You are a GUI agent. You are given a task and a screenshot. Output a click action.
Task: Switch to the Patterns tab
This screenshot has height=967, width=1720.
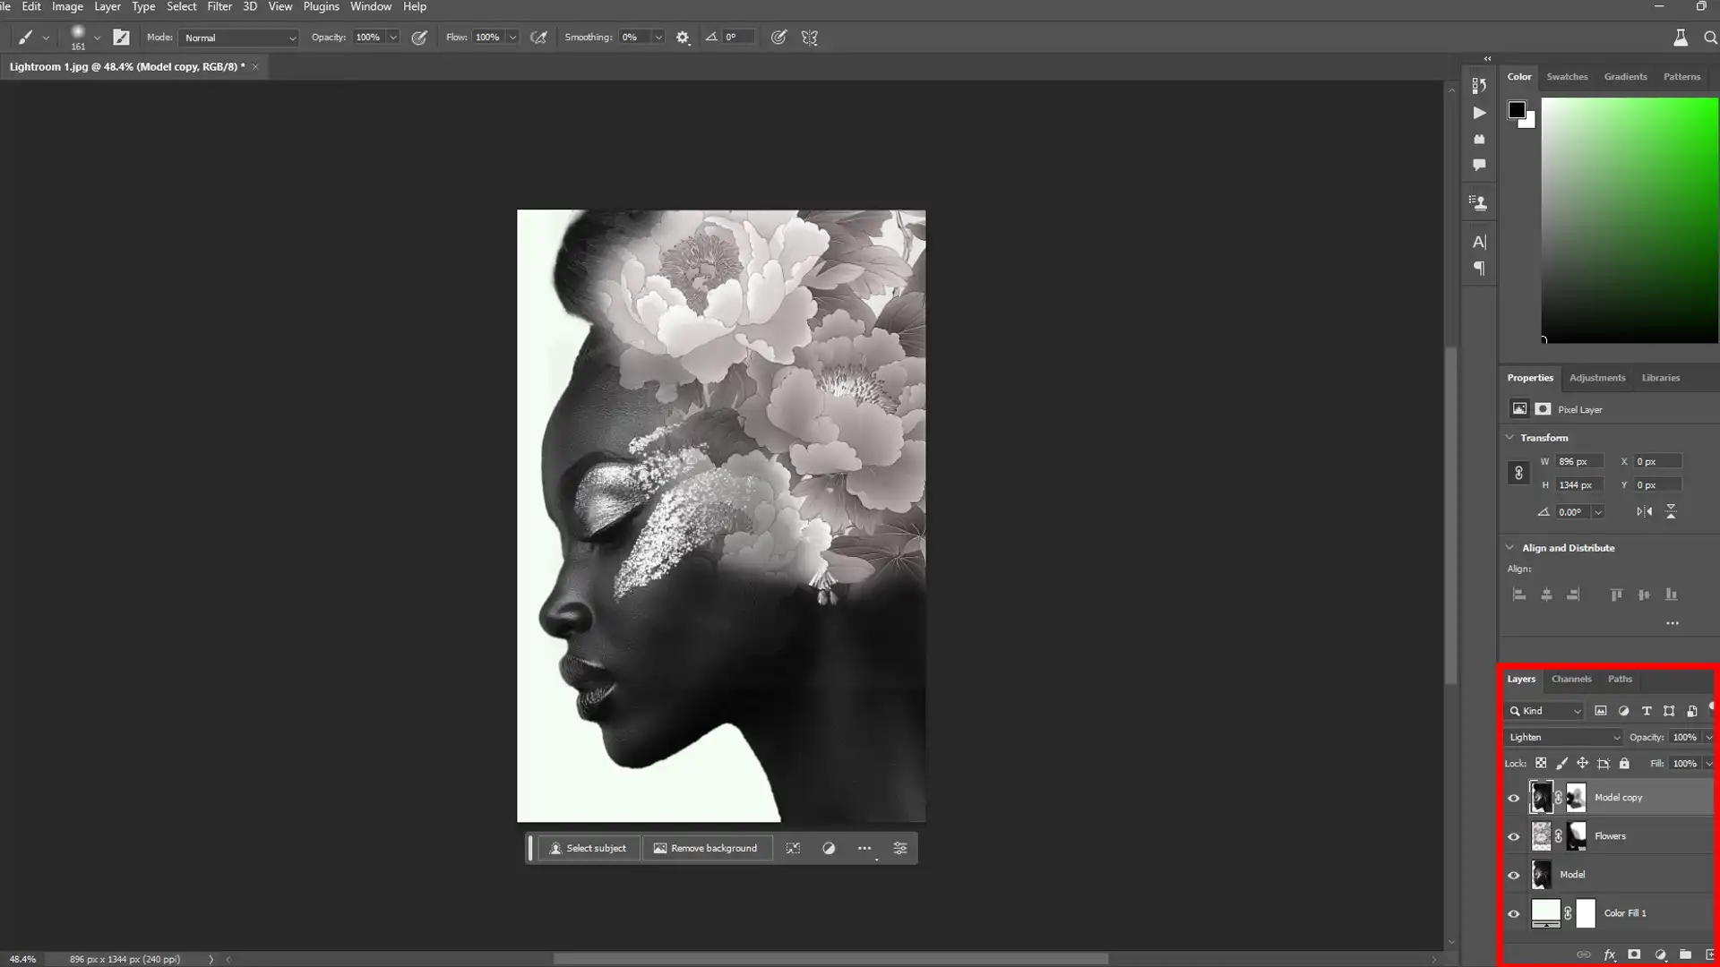(1681, 77)
